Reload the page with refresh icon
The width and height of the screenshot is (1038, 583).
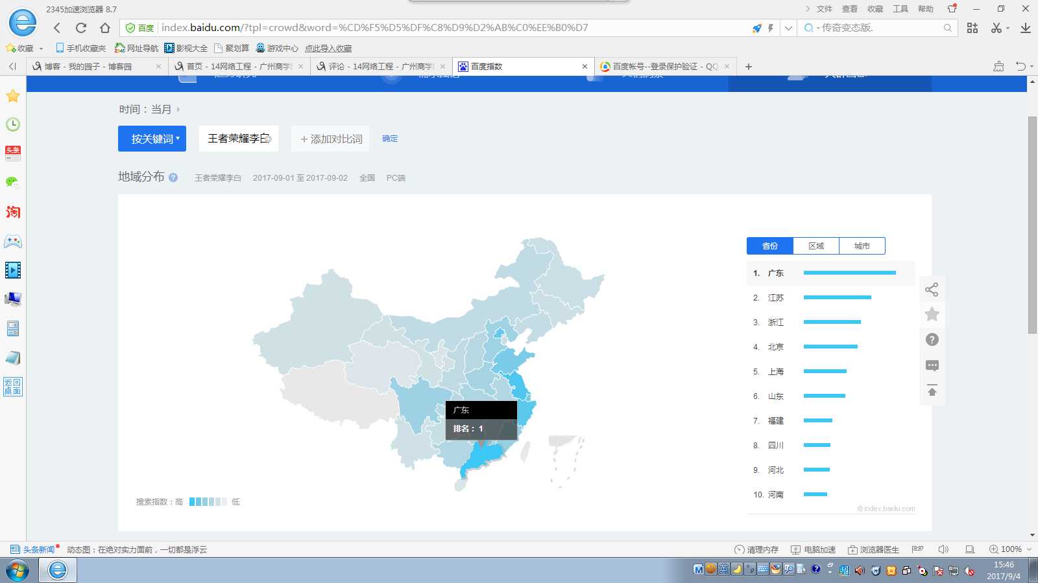click(81, 28)
